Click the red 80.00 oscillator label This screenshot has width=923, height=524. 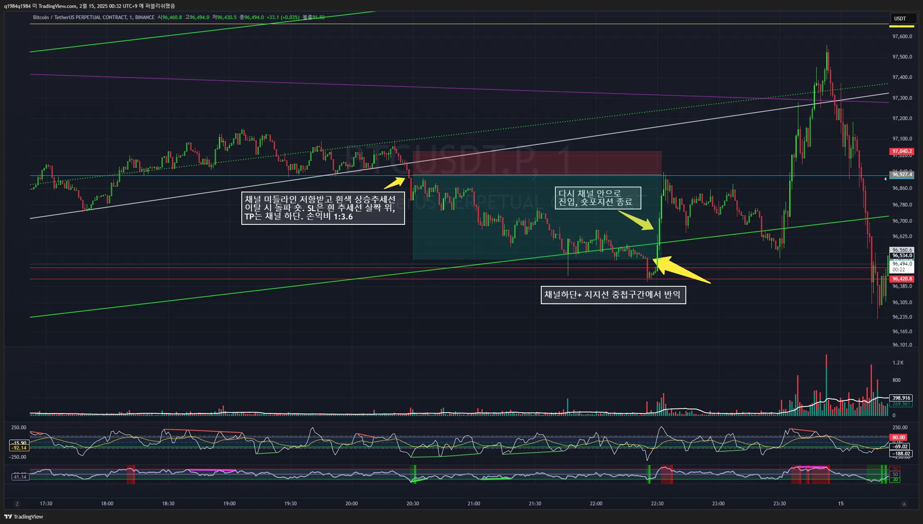pyautogui.click(x=898, y=438)
